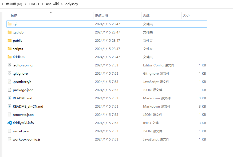The width and height of the screenshot is (233, 157).
Task: Select the tiddlers folder icon
Action: coord(10,57)
